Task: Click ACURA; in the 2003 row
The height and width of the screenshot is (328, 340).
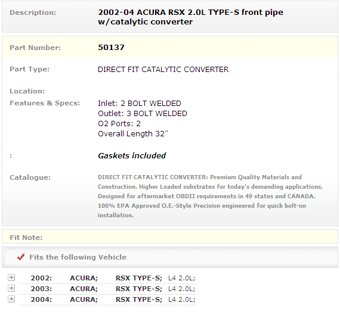Action: [84, 289]
